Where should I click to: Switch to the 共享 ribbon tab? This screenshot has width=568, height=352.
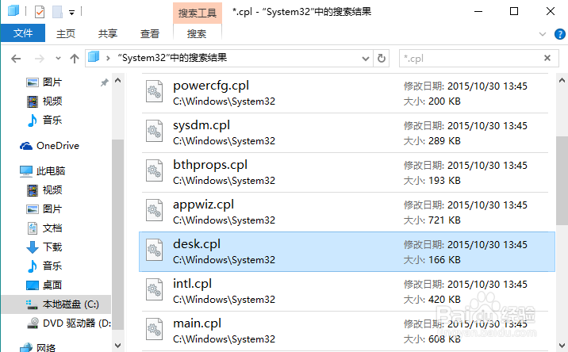[x=108, y=33]
